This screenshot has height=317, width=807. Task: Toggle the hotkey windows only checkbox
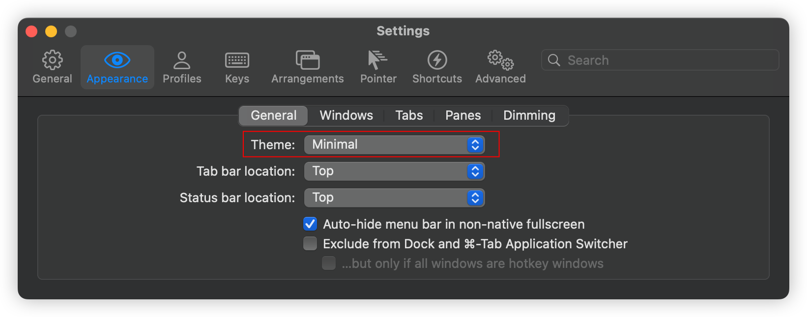329,264
